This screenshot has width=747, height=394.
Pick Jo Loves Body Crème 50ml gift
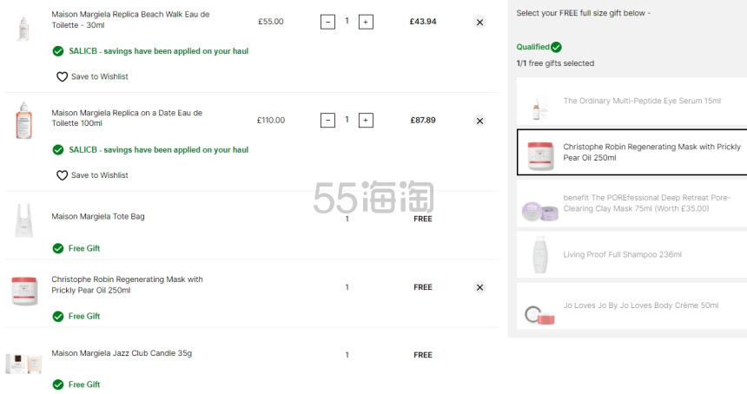[x=631, y=305]
